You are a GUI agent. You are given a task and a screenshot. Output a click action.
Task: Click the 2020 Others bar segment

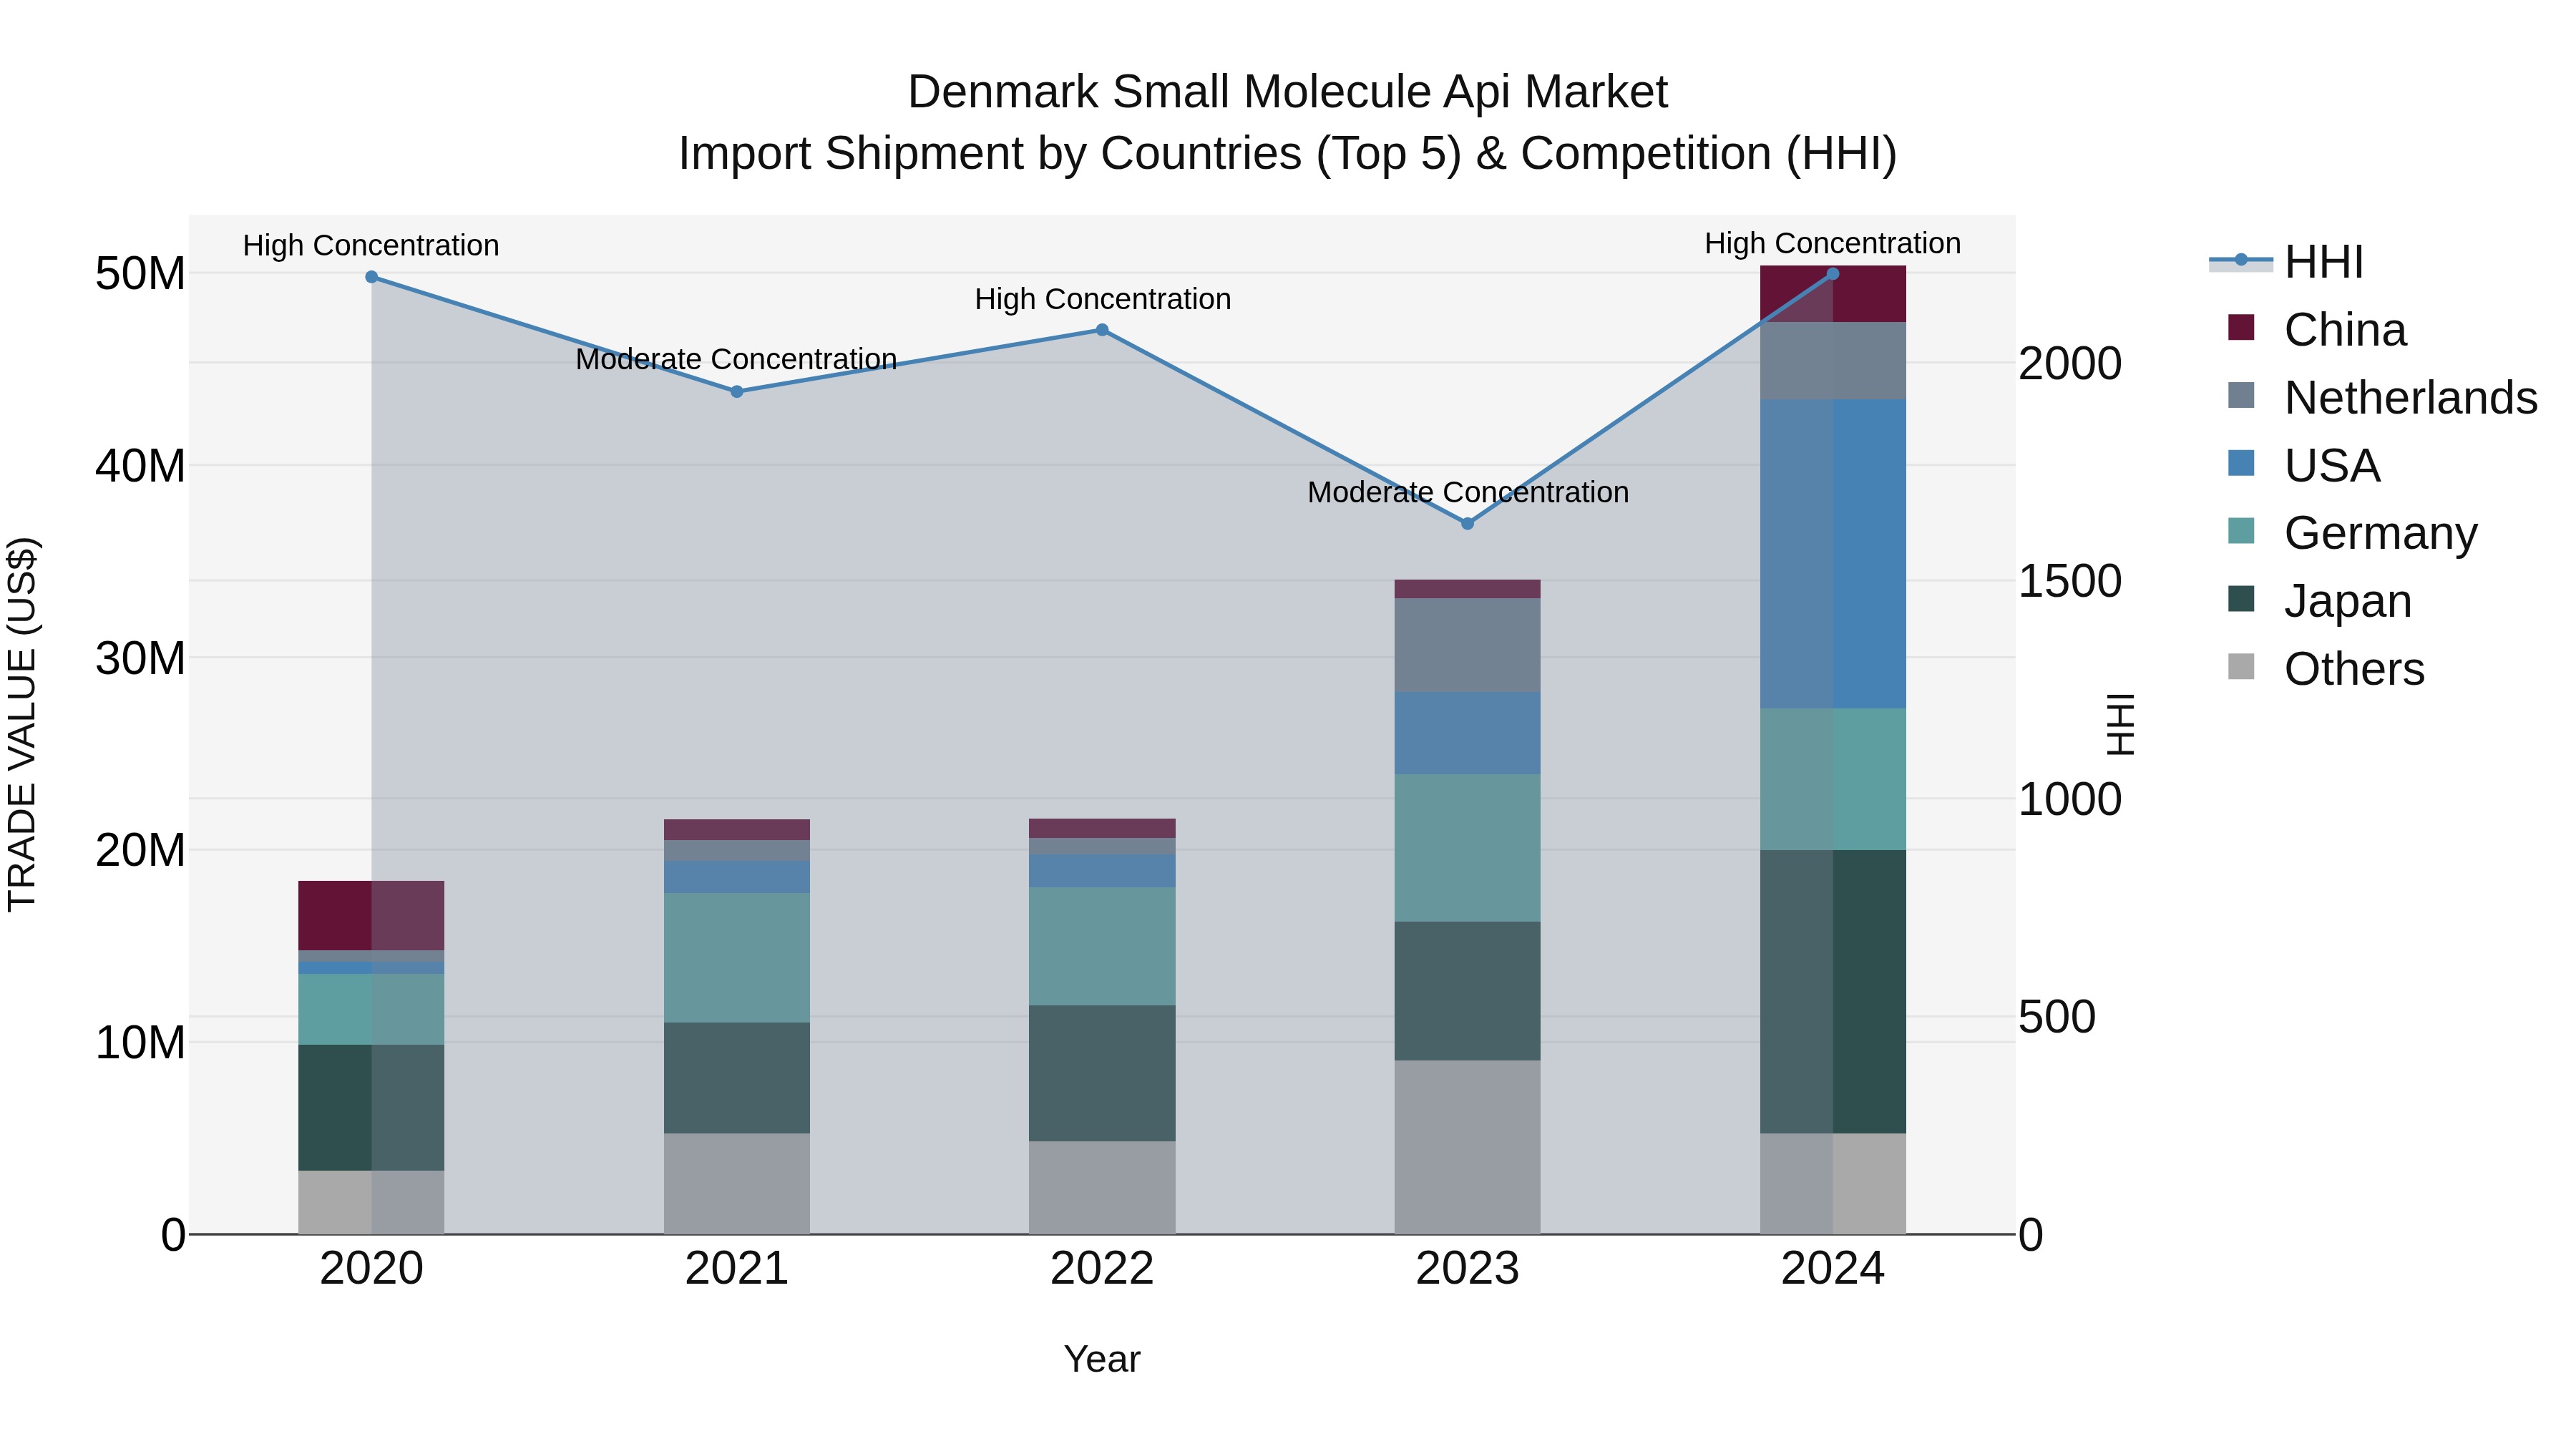click(371, 1203)
